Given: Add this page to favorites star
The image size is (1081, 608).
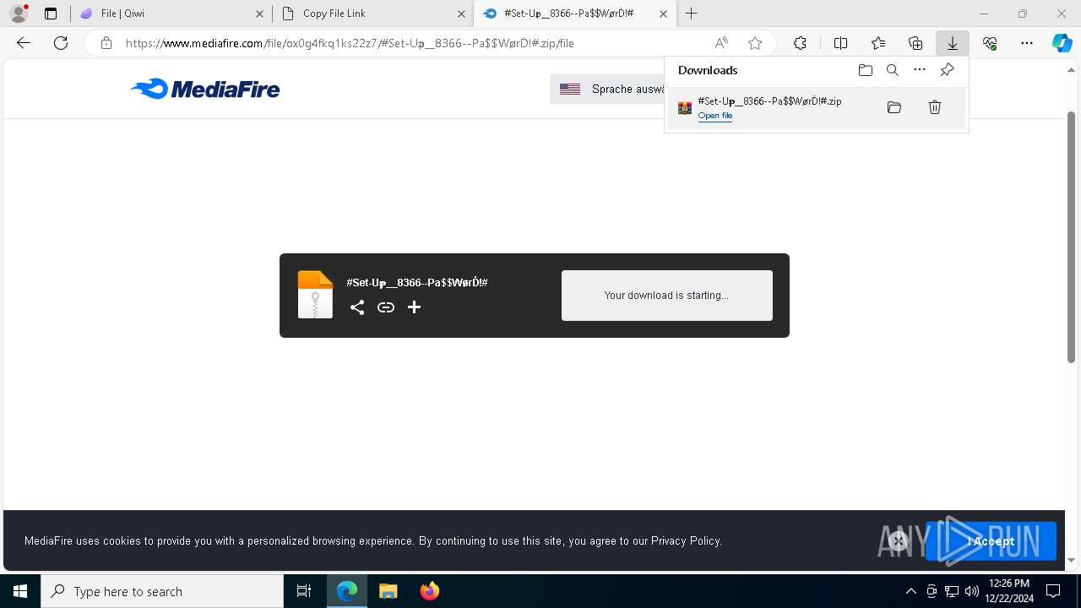Looking at the screenshot, I should pyautogui.click(x=755, y=43).
